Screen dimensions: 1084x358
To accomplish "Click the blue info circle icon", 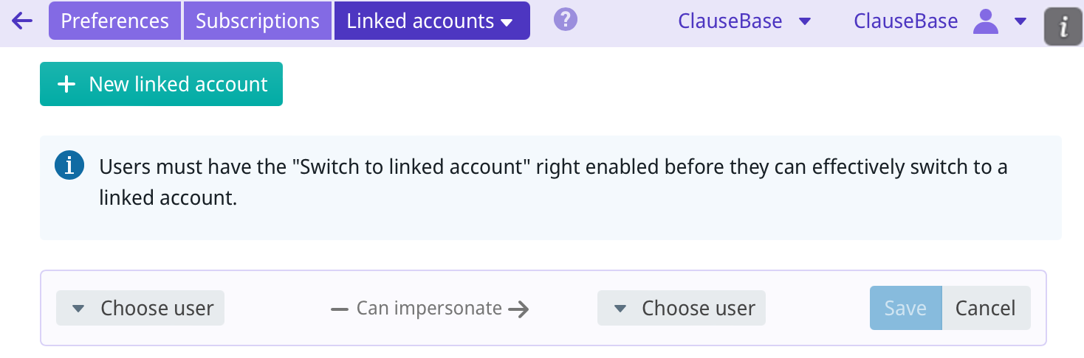I will click(69, 166).
